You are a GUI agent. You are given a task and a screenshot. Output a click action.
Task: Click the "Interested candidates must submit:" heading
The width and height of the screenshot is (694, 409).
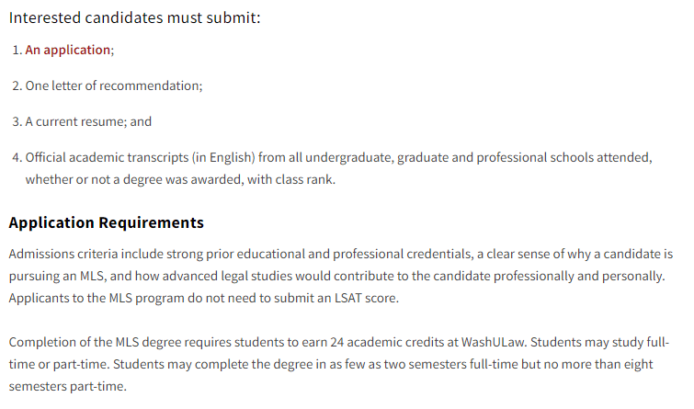tap(134, 17)
